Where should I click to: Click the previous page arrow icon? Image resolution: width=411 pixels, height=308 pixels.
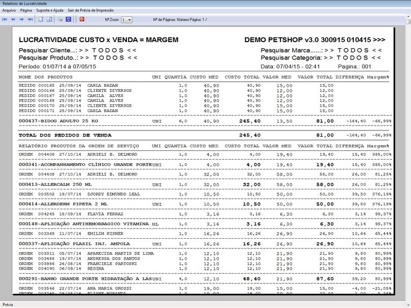pos(13,19)
